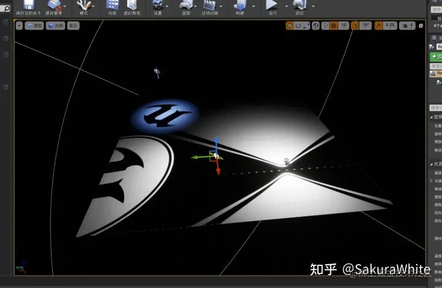Select the light bulb actor near the bright plane
The height and width of the screenshot is (288, 442).
point(287,161)
